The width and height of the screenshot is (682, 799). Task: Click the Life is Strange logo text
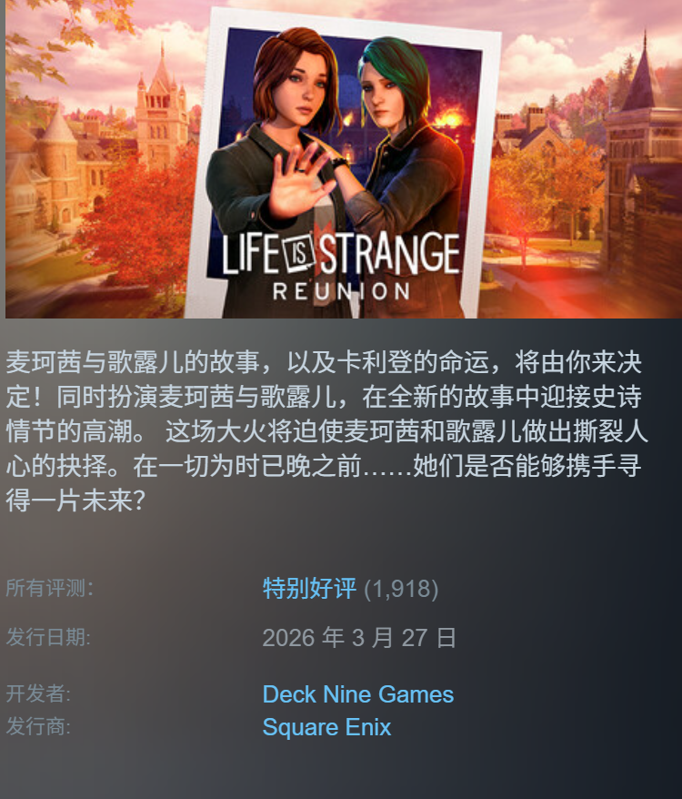click(x=341, y=253)
